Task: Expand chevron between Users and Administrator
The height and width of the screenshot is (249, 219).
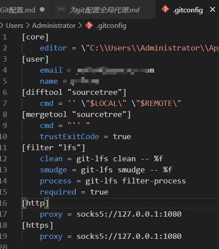Action: pyautogui.click(x=28, y=26)
